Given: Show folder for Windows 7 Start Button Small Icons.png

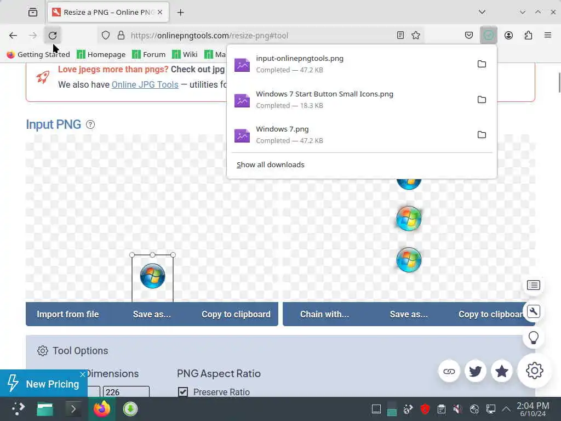Looking at the screenshot, I should pos(482,100).
